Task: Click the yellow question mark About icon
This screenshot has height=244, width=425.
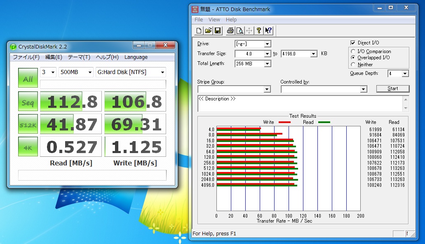Action: [259, 30]
